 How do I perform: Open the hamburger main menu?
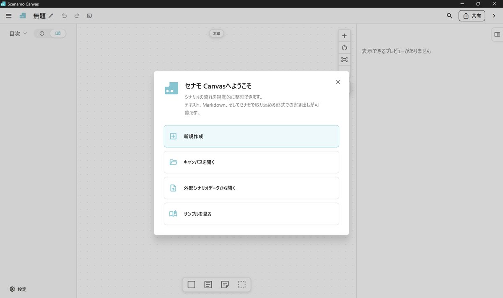tap(9, 16)
